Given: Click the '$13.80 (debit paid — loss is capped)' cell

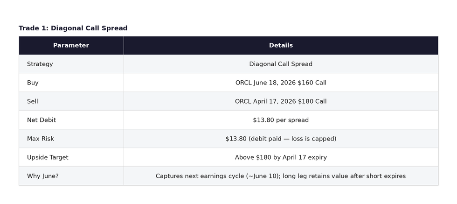Looking at the screenshot, I should click(x=281, y=139).
